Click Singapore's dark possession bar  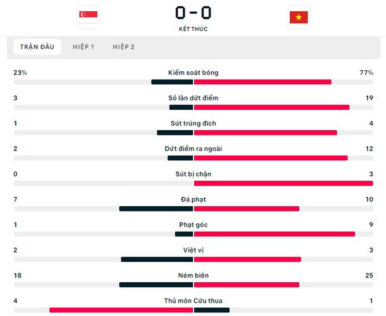[172, 82]
